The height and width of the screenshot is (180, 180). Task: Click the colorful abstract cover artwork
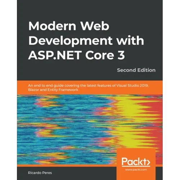[90, 130]
